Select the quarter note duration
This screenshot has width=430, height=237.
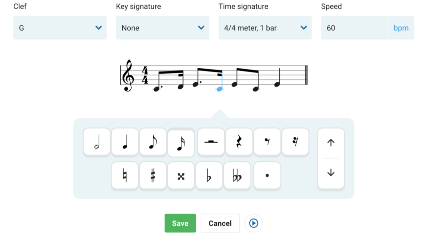[125, 142]
